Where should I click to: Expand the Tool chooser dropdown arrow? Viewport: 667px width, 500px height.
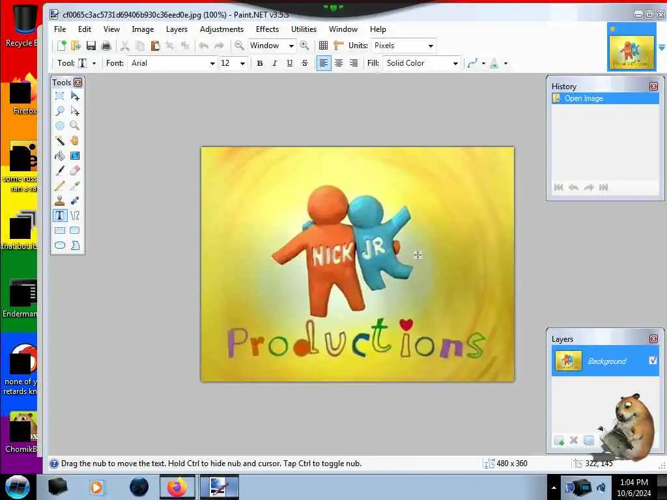(x=94, y=63)
